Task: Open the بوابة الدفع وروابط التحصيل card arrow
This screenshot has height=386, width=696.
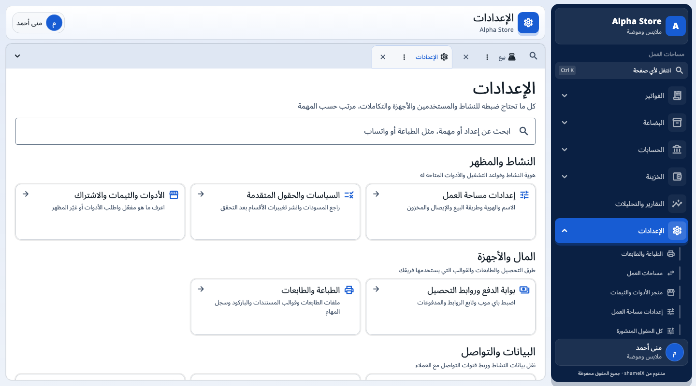Action: pos(376,289)
